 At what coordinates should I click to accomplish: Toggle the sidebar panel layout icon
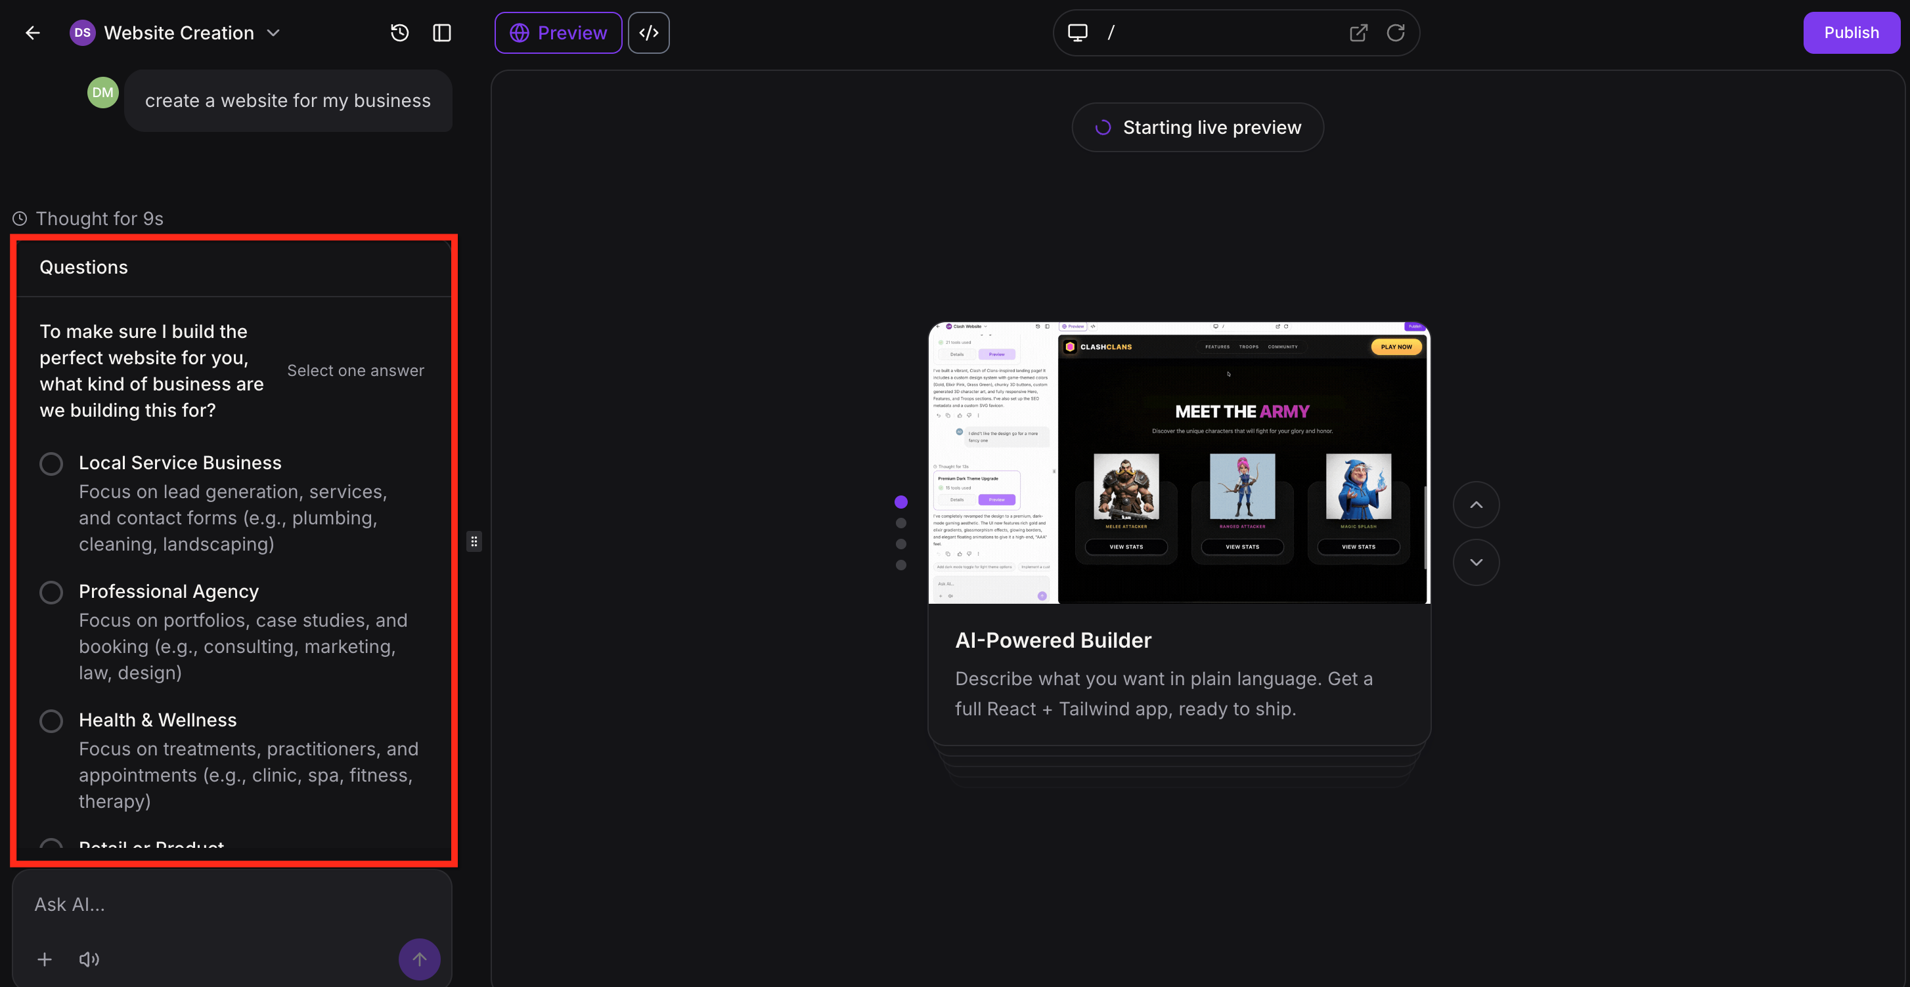pos(442,33)
